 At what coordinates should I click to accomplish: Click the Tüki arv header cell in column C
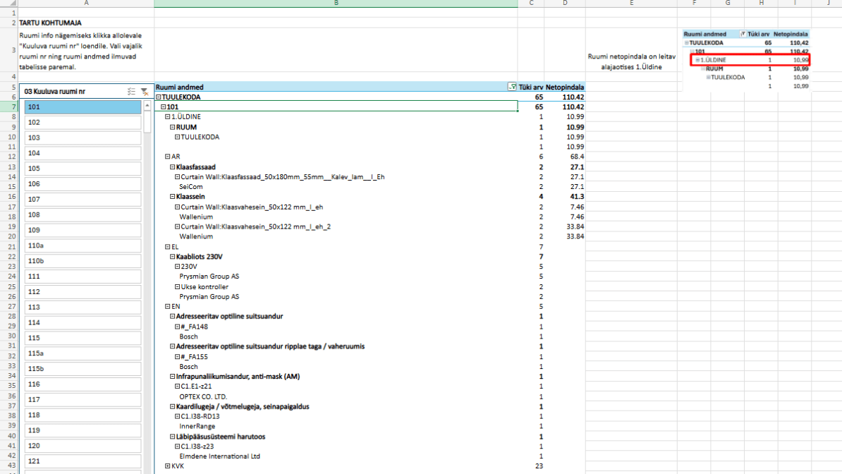coord(530,87)
